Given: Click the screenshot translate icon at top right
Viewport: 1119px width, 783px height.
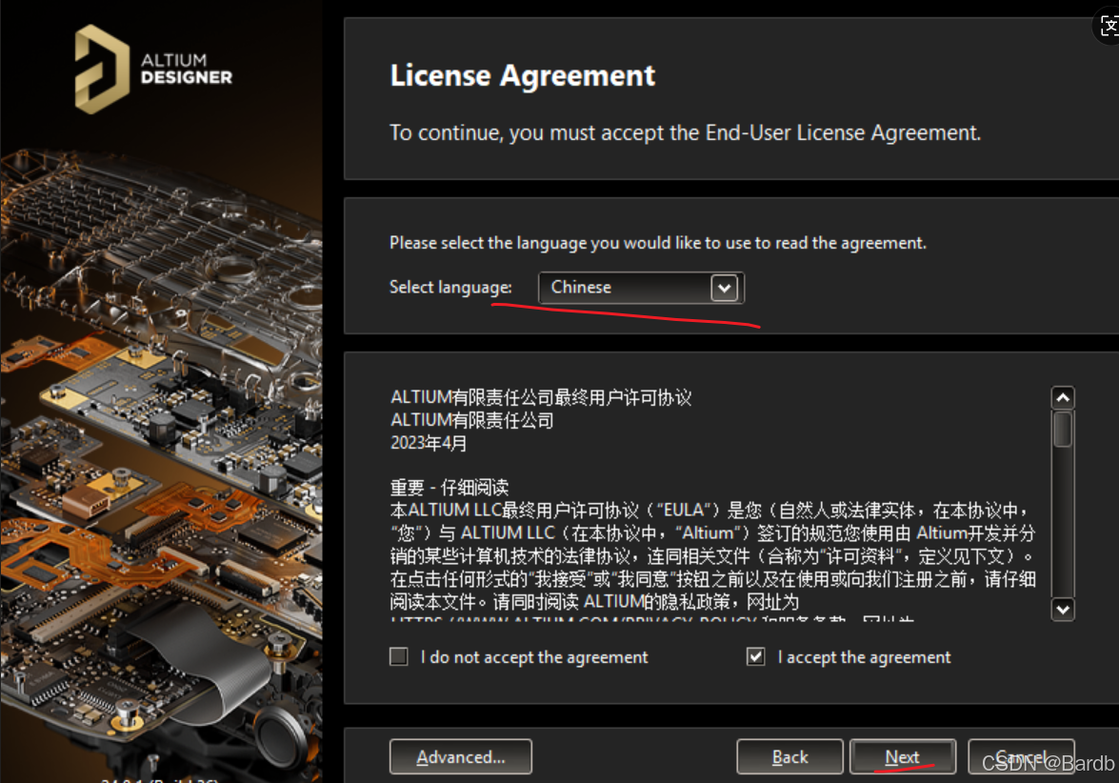Looking at the screenshot, I should point(1109,27).
